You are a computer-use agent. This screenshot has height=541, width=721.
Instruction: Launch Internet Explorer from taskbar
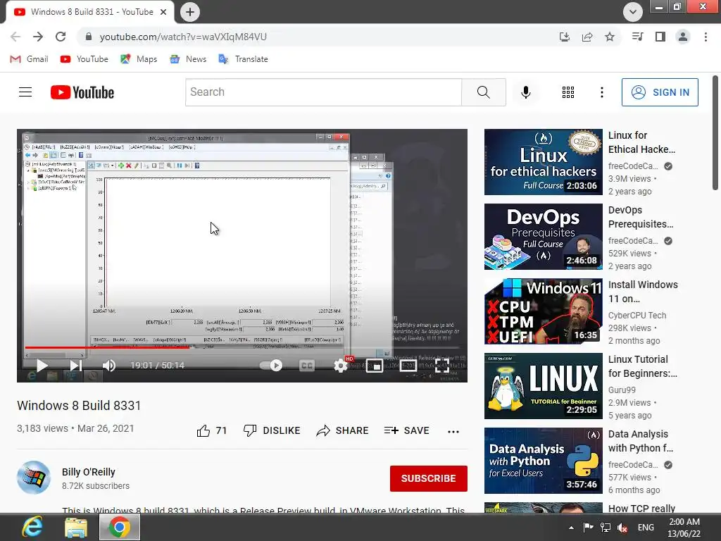pos(32,527)
